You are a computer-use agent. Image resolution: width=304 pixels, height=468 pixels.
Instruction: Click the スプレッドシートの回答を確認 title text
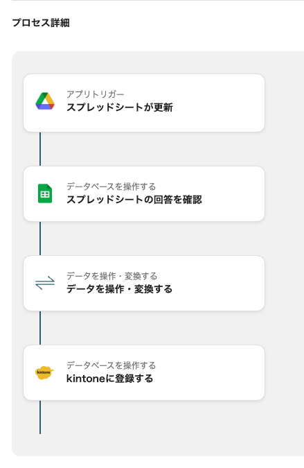(134, 200)
